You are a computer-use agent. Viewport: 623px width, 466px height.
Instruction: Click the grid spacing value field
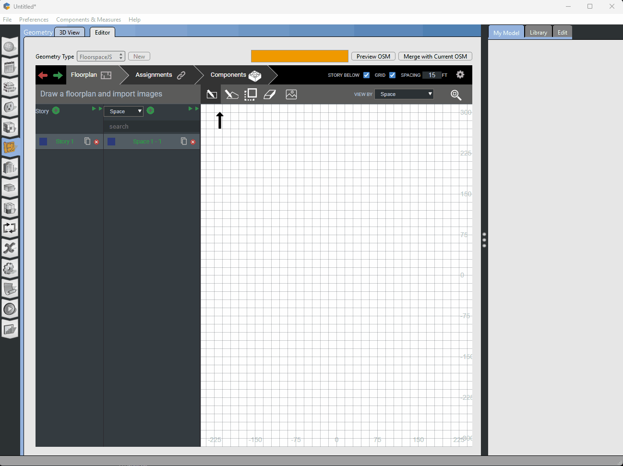click(432, 75)
